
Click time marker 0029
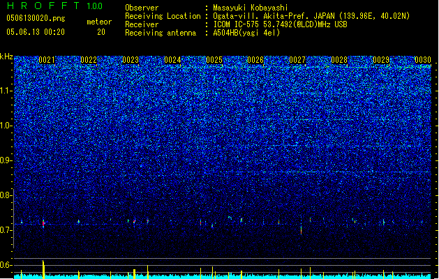381,60
